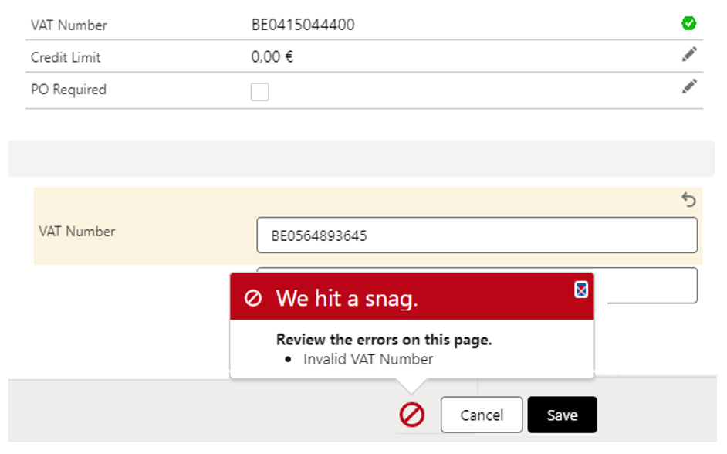Undo the VAT Number change

click(688, 201)
